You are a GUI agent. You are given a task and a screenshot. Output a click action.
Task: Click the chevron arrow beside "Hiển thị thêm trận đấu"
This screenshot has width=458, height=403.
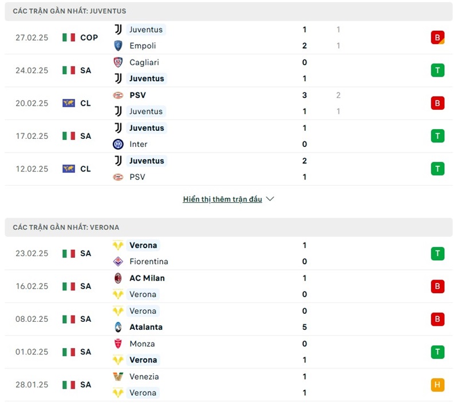(270, 199)
